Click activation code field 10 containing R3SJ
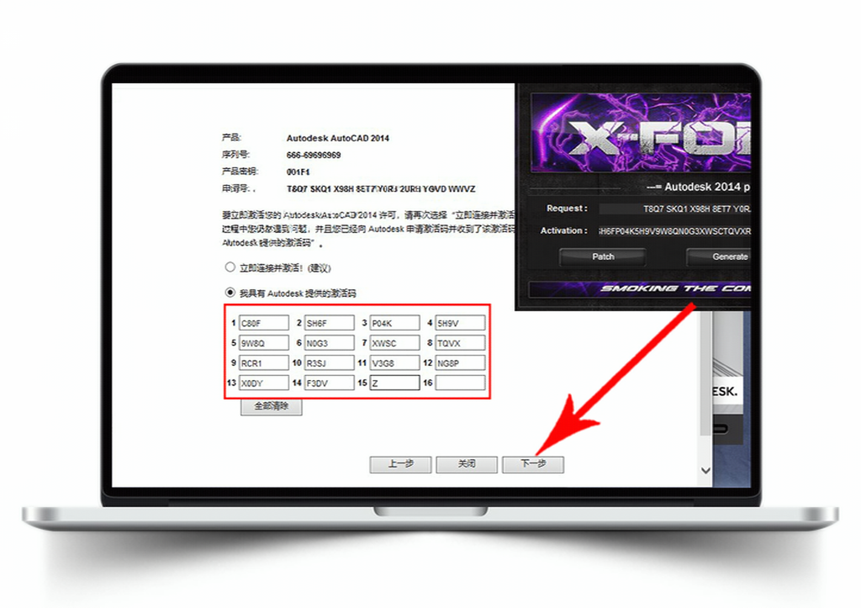Image resolution: width=861 pixels, height=608 pixels. click(x=329, y=362)
